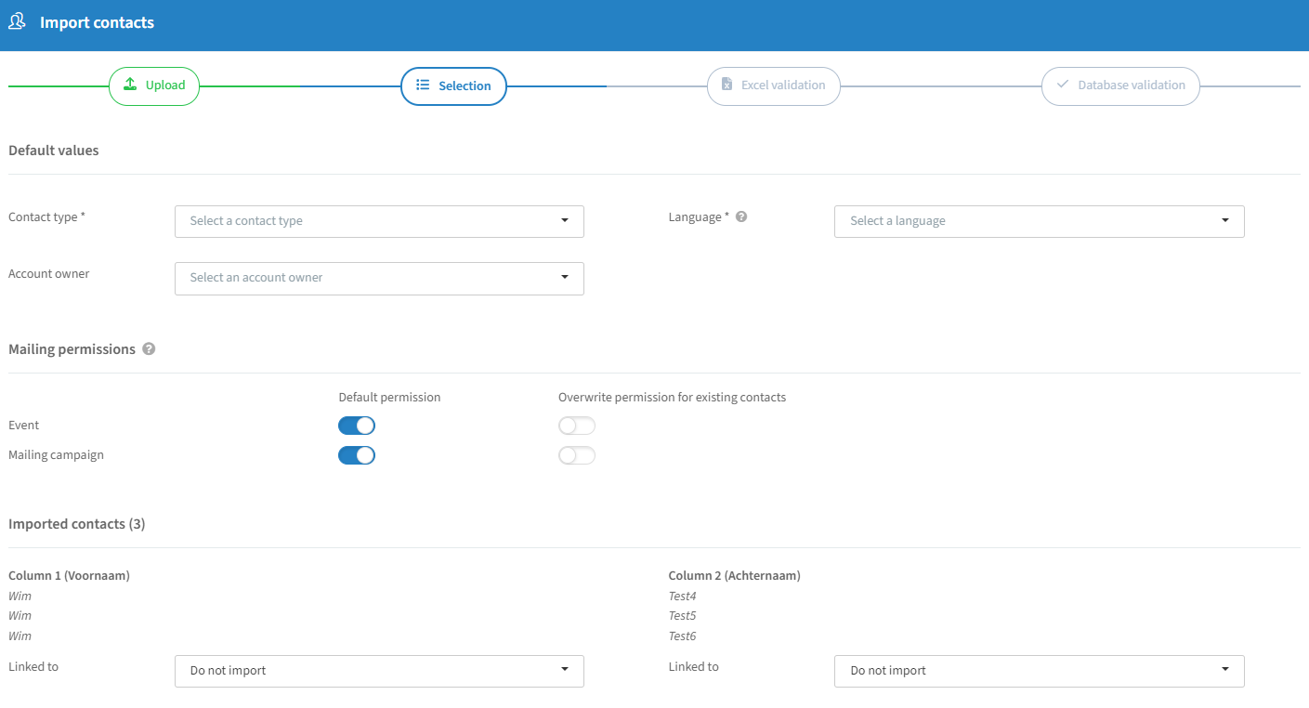Image resolution: width=1309 pixels, height=708 pixels.
Task: Open Linked to dropdown for Column 2 (Achternaam)
Action: coord(1039,671)
